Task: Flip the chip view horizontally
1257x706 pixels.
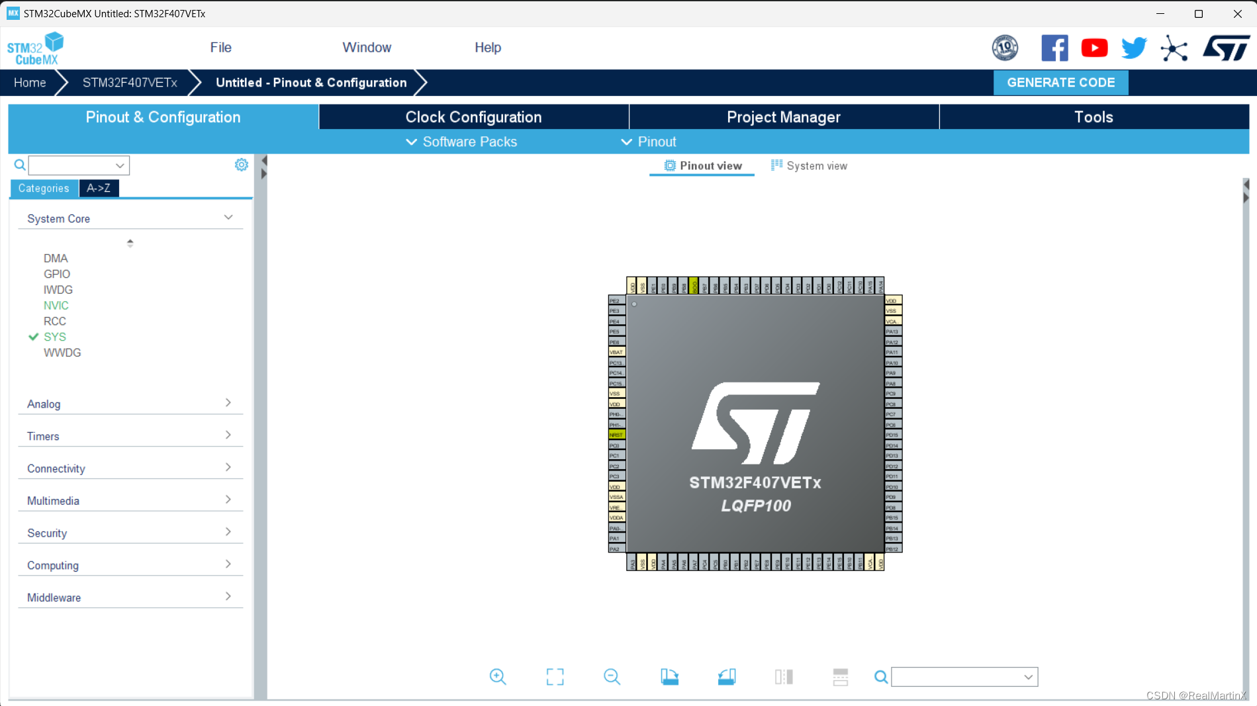Action: pos(784,676)
